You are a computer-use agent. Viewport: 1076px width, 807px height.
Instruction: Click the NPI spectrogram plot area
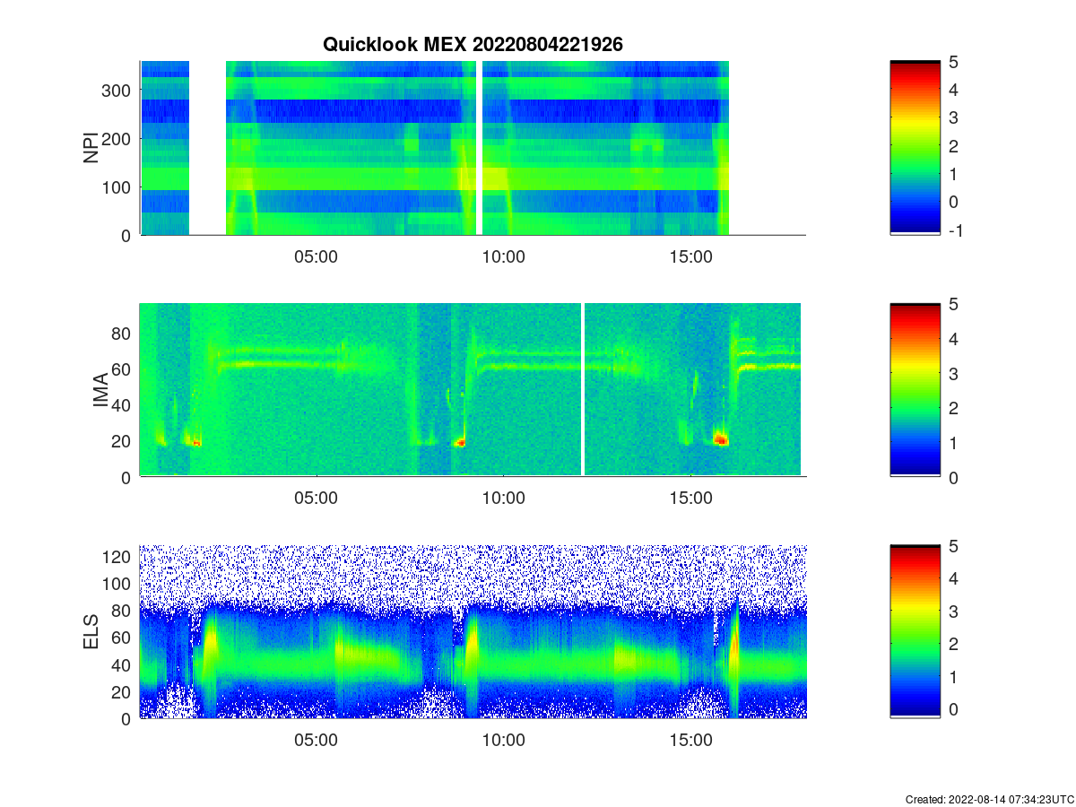pyautogui.click(x=473, y=148)
